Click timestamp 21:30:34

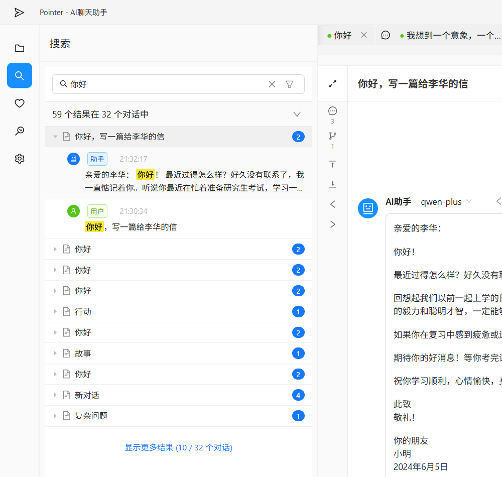coord(133,211)
